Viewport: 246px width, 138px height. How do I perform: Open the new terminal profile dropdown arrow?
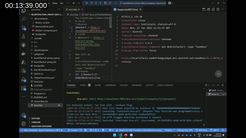point(209,85)
